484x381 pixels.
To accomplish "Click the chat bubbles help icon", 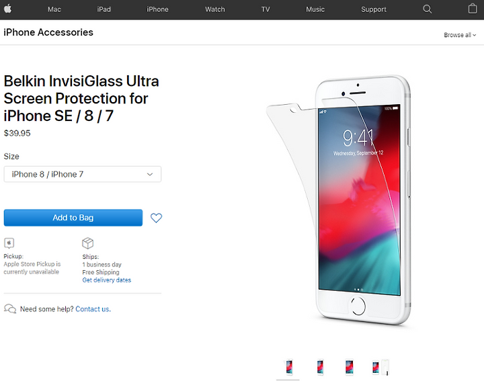I will coord(10,308).
